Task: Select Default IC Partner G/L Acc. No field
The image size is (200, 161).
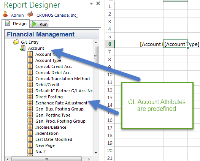Action: point(64,91)
